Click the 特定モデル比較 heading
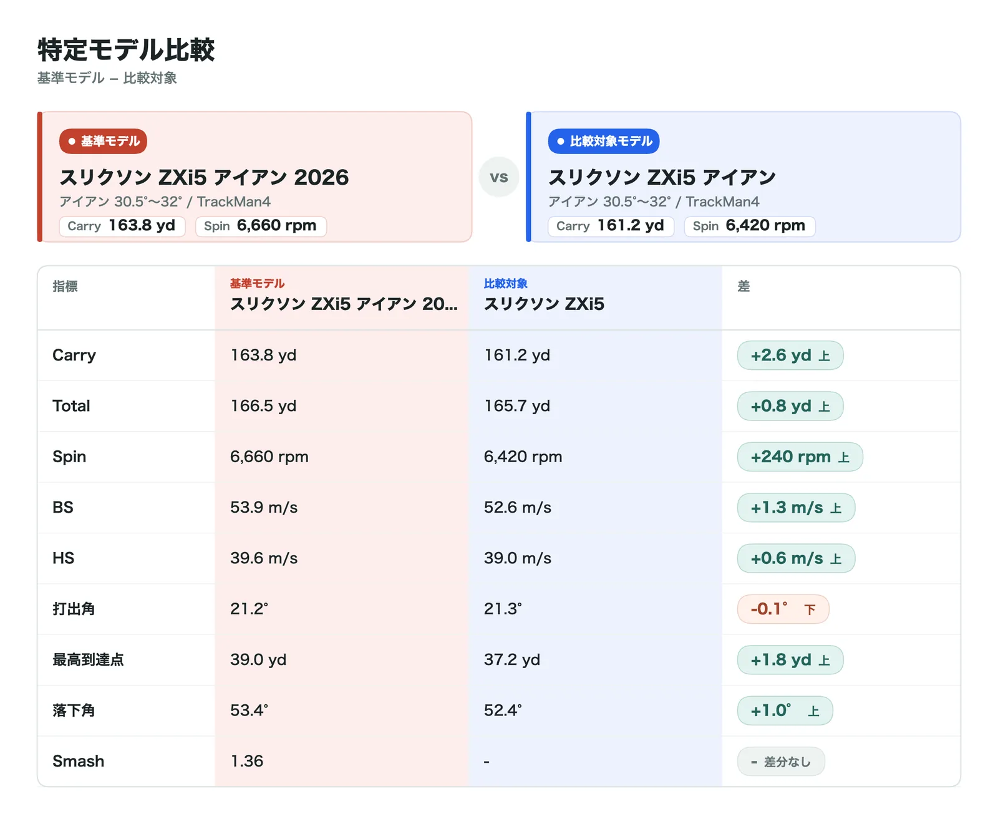 tap(126, 50)
